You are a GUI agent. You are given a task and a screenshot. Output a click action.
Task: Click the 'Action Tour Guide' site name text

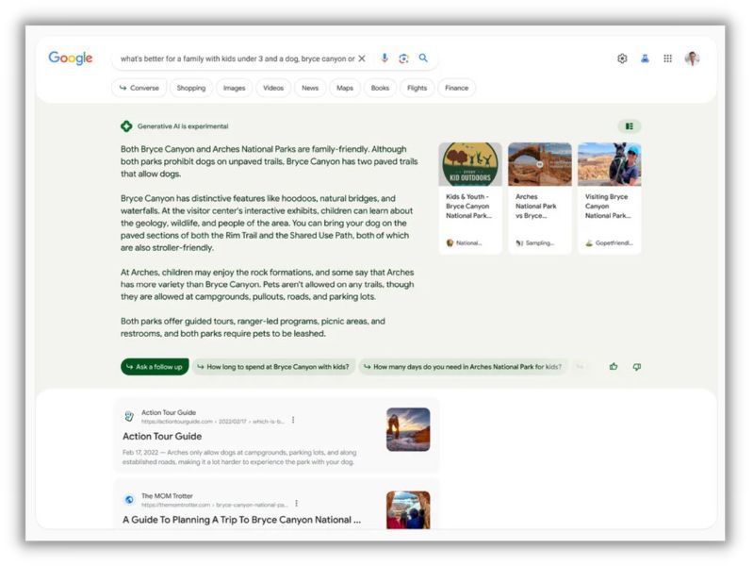coord(169,412)
